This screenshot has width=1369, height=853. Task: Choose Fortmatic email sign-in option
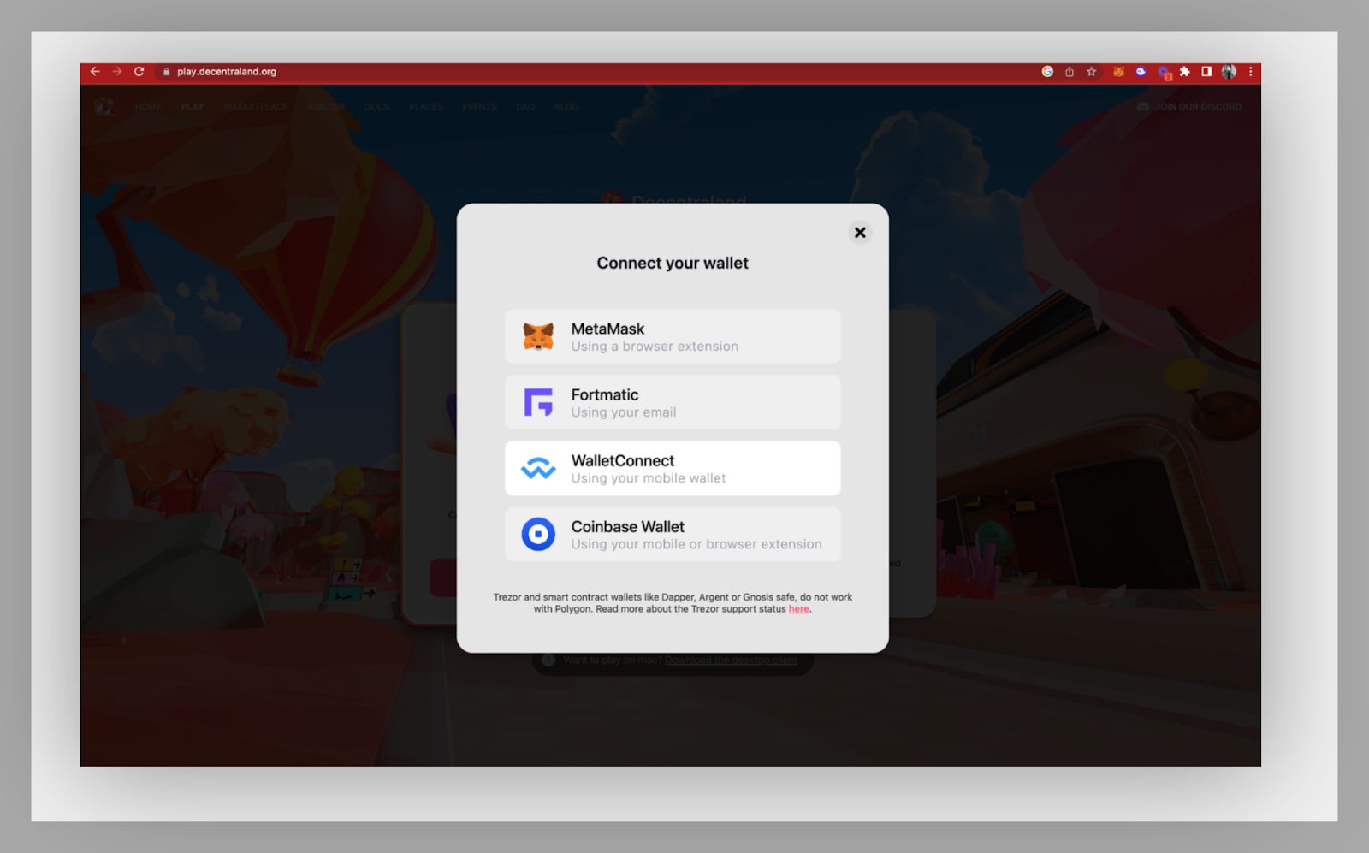(x=673, y=402)
